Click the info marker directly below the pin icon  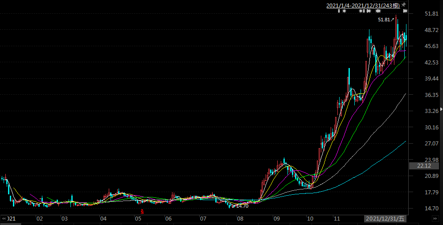tap(405, 11)
